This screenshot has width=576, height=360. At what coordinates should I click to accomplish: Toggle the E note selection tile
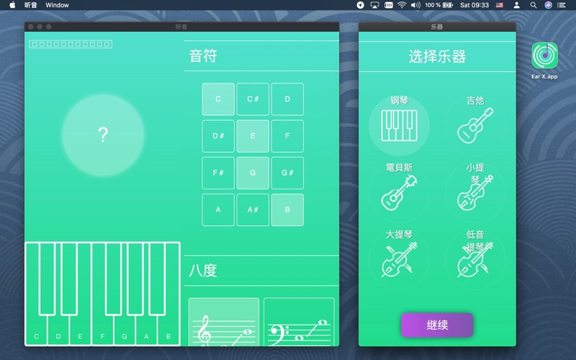253,136
